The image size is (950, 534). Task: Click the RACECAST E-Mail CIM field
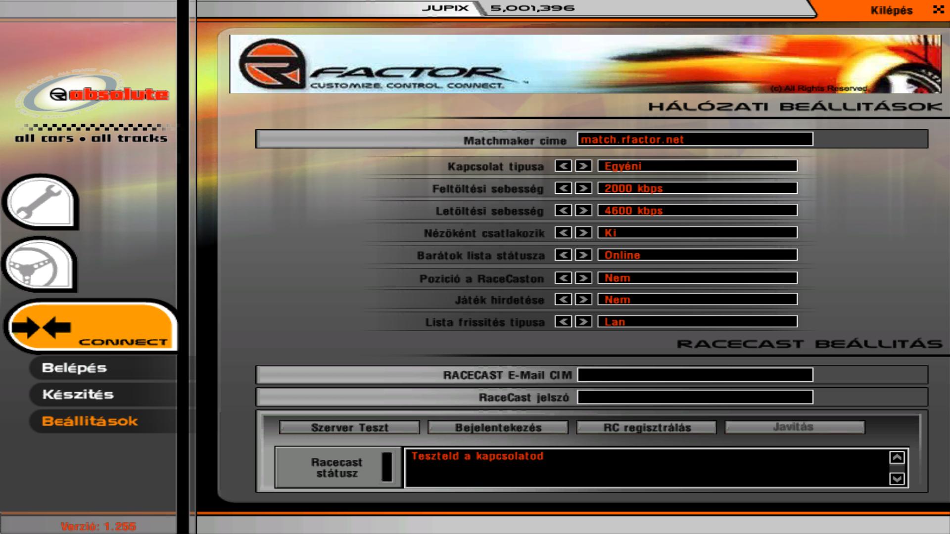click(695, 375)
